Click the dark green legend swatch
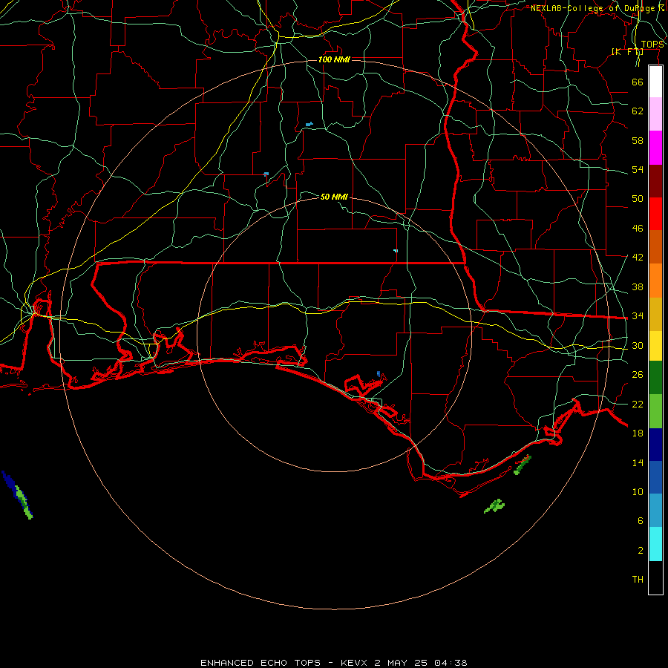 coord(655,378)
